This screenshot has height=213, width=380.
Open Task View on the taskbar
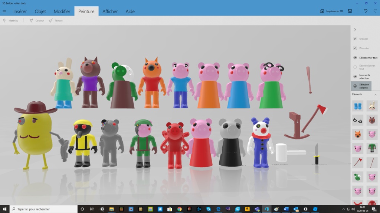point(92,209)
